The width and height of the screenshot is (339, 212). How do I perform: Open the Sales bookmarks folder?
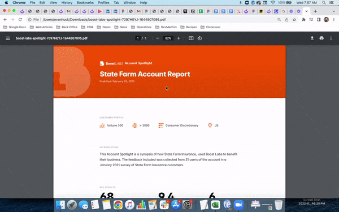[121, 27]
